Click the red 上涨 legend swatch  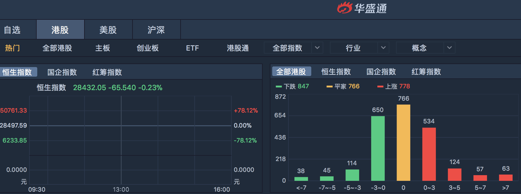380,87
